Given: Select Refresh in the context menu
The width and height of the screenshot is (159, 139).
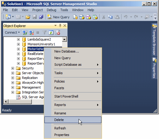Looking at the screenshot, I should 73,128.
